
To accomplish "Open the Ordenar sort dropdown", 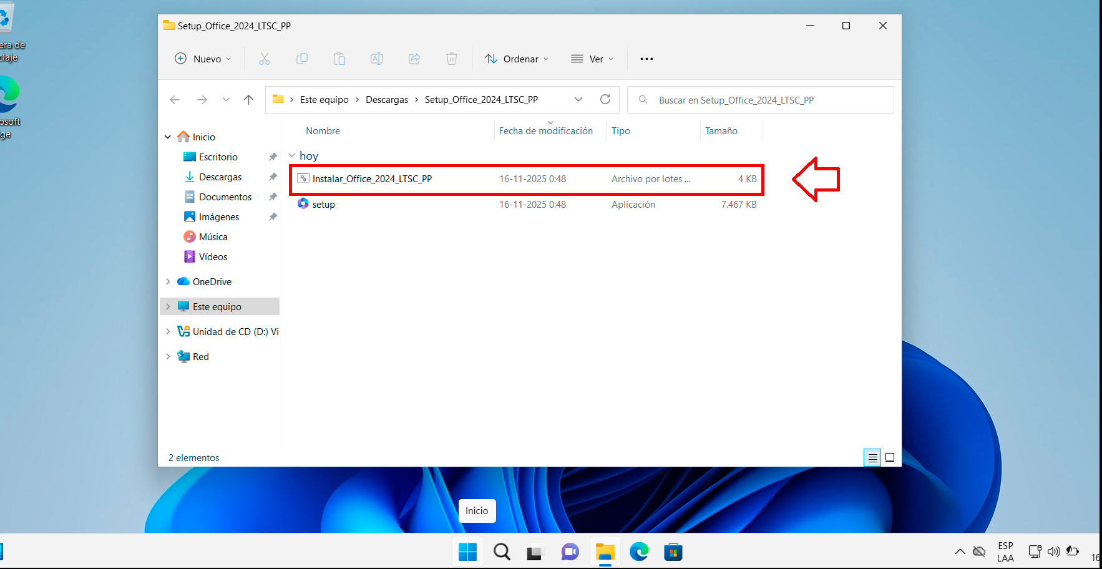I will coord(517,59).
